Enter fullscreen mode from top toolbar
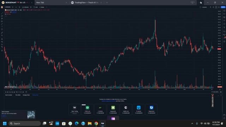The height and width of the screenshot is (127, 226). pos(216,7)
